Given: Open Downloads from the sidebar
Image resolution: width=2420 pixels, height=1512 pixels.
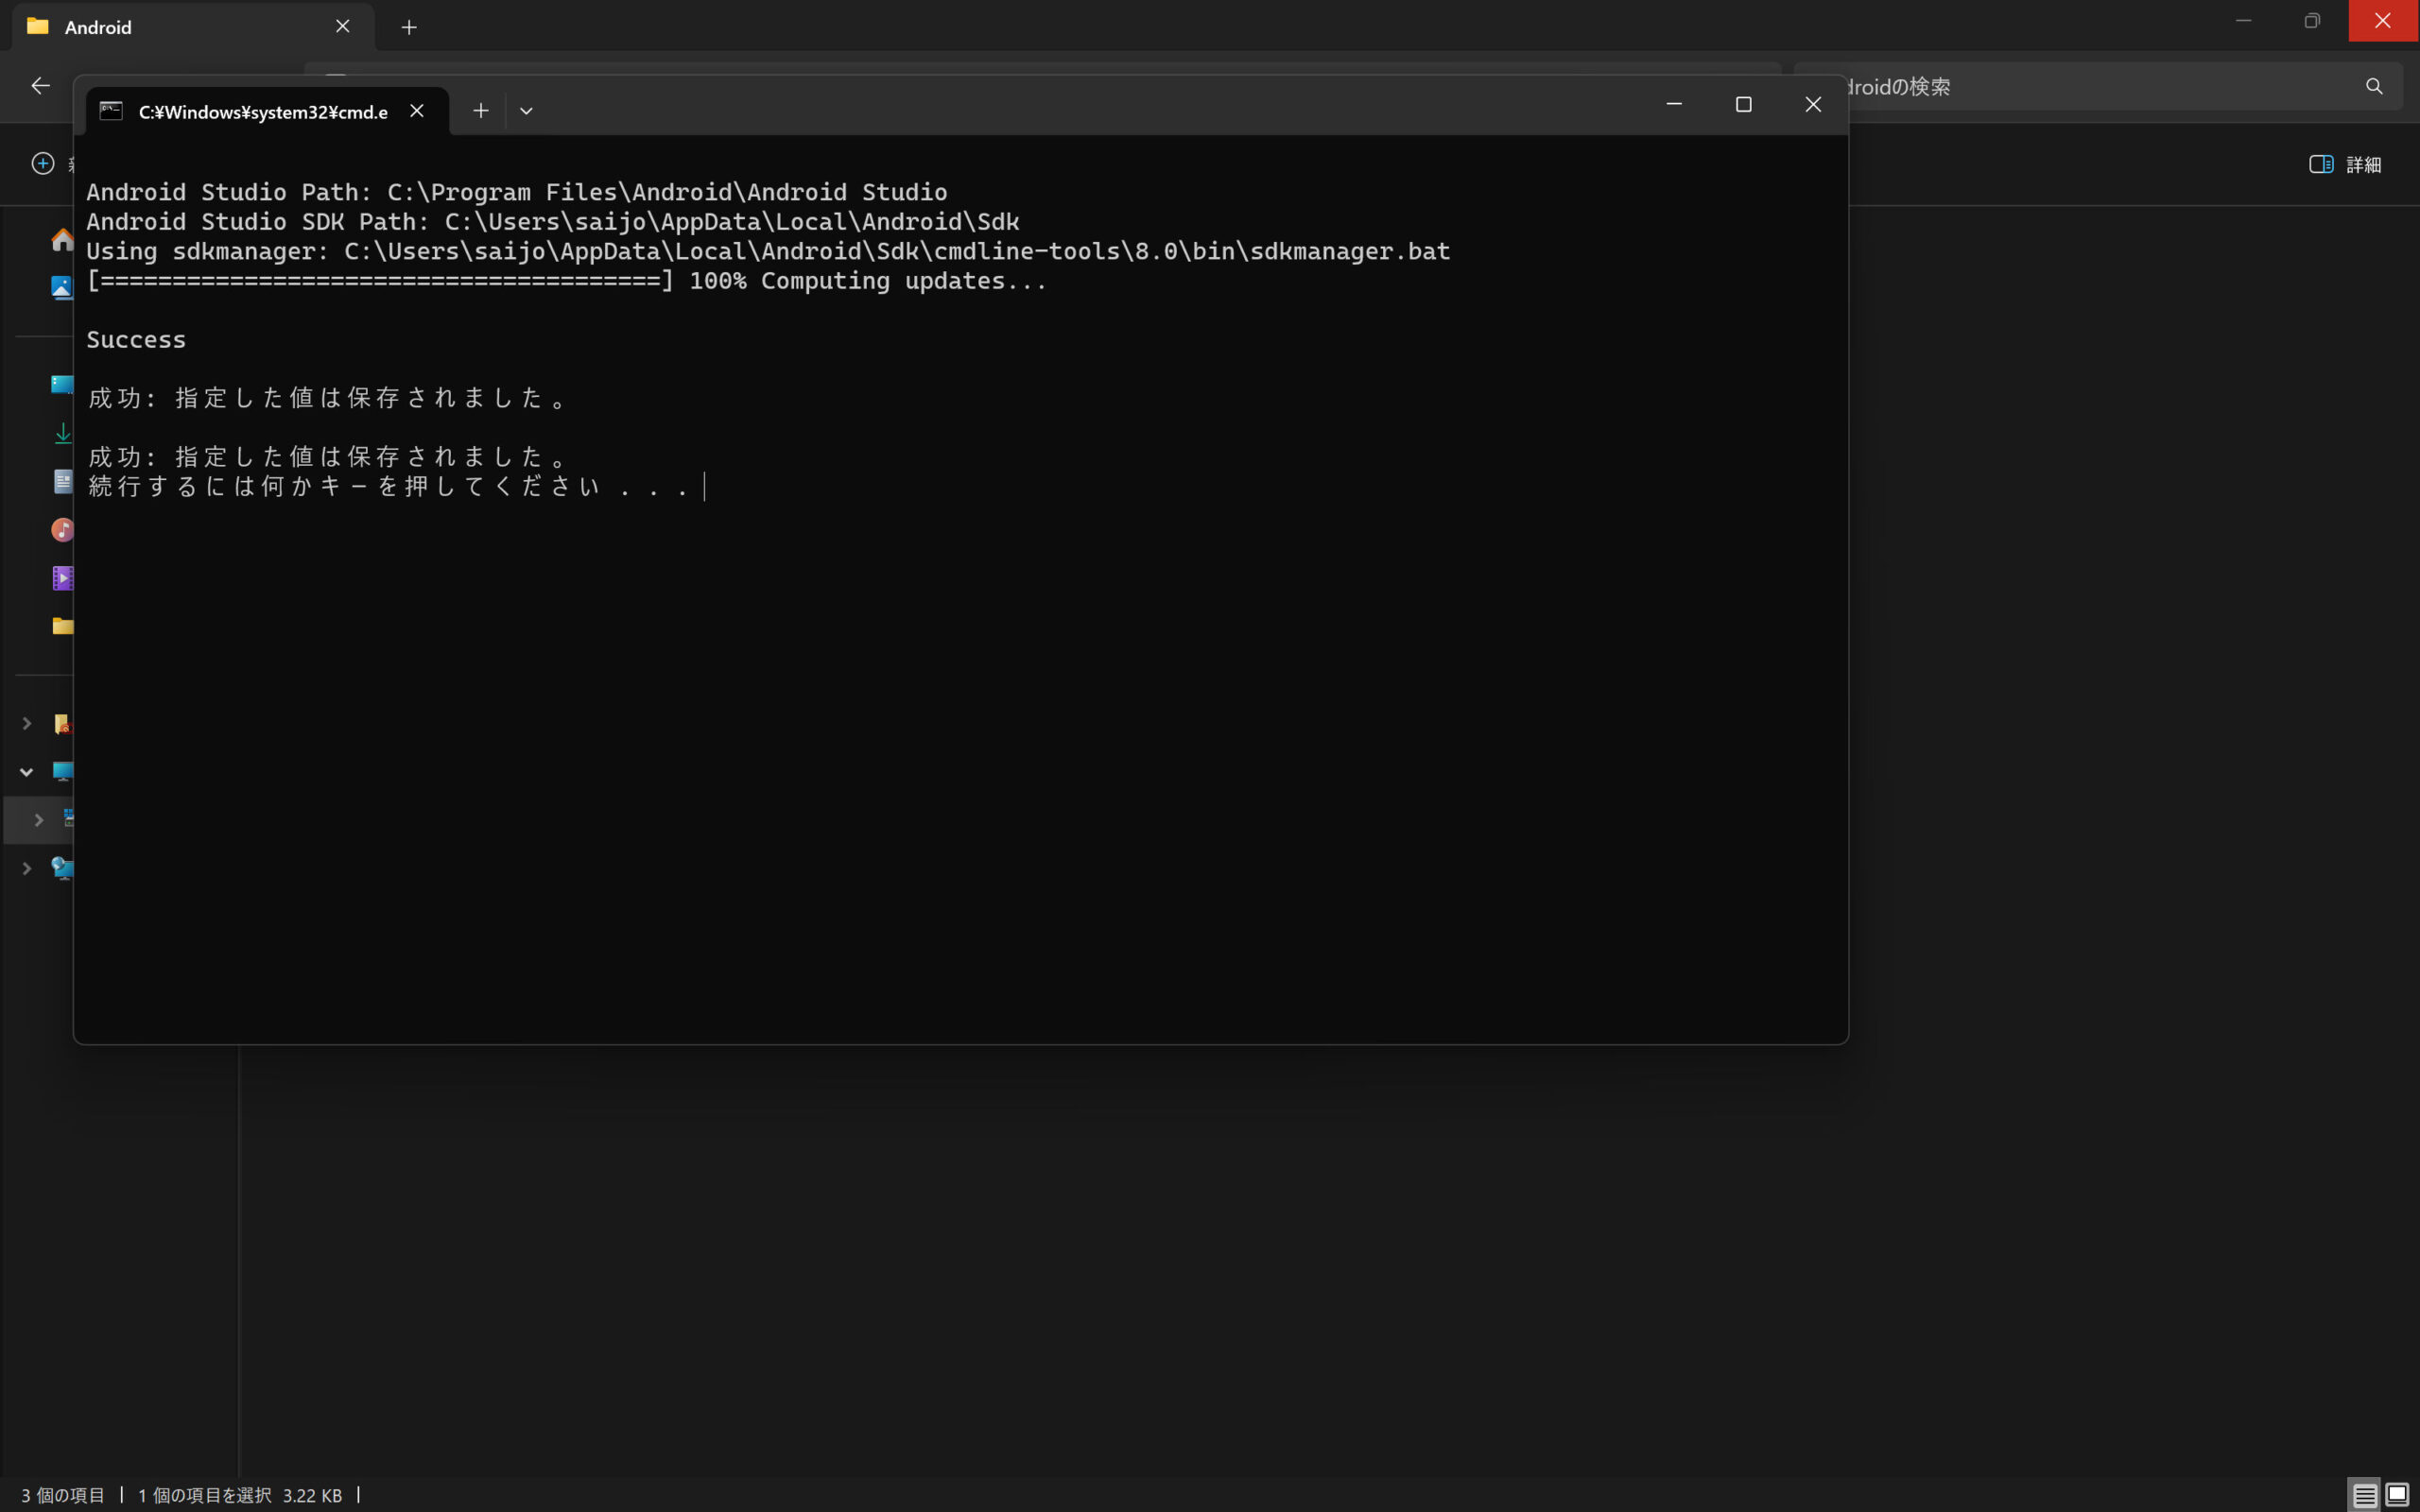Looking at the screenshot, I should [62, 433].
